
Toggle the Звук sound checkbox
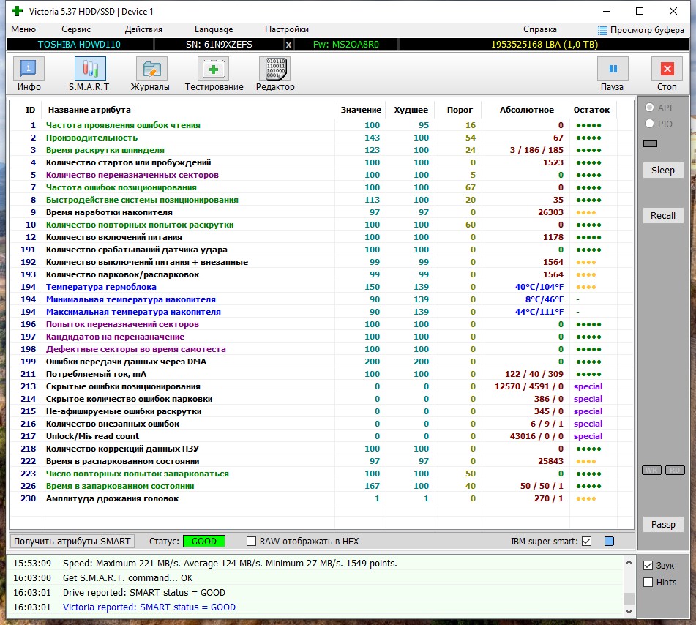pos(648,565)
